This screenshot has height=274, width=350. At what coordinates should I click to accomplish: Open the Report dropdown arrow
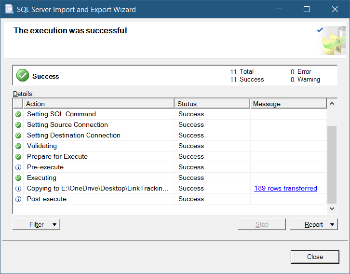[332, 225]
